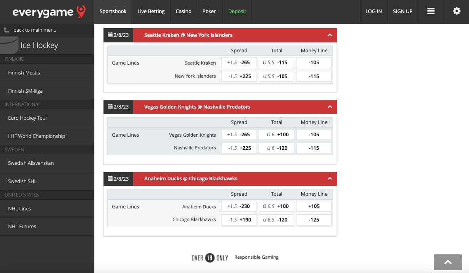The height and width of the screenshot is (273, 469).
Task: Click LOG IN
Action: point(373,11)
